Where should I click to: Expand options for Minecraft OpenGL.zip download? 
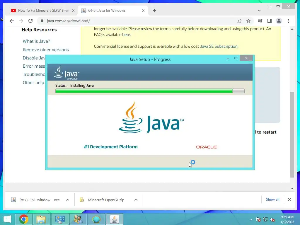[136, 200]
